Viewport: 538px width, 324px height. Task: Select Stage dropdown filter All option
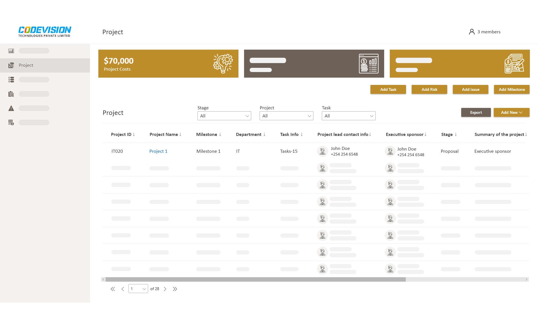click(x=224, y=115)
